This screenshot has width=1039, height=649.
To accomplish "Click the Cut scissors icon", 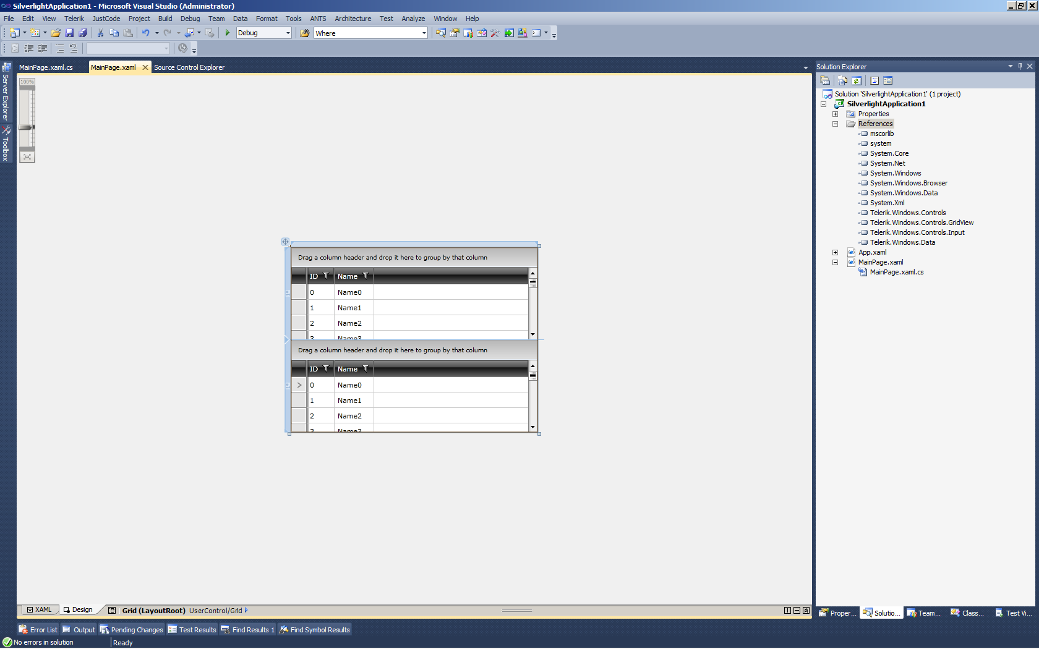I will [100, 33].
